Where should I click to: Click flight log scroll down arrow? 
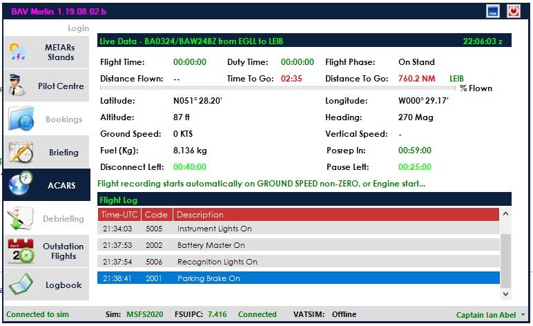[x=505, y=294]
